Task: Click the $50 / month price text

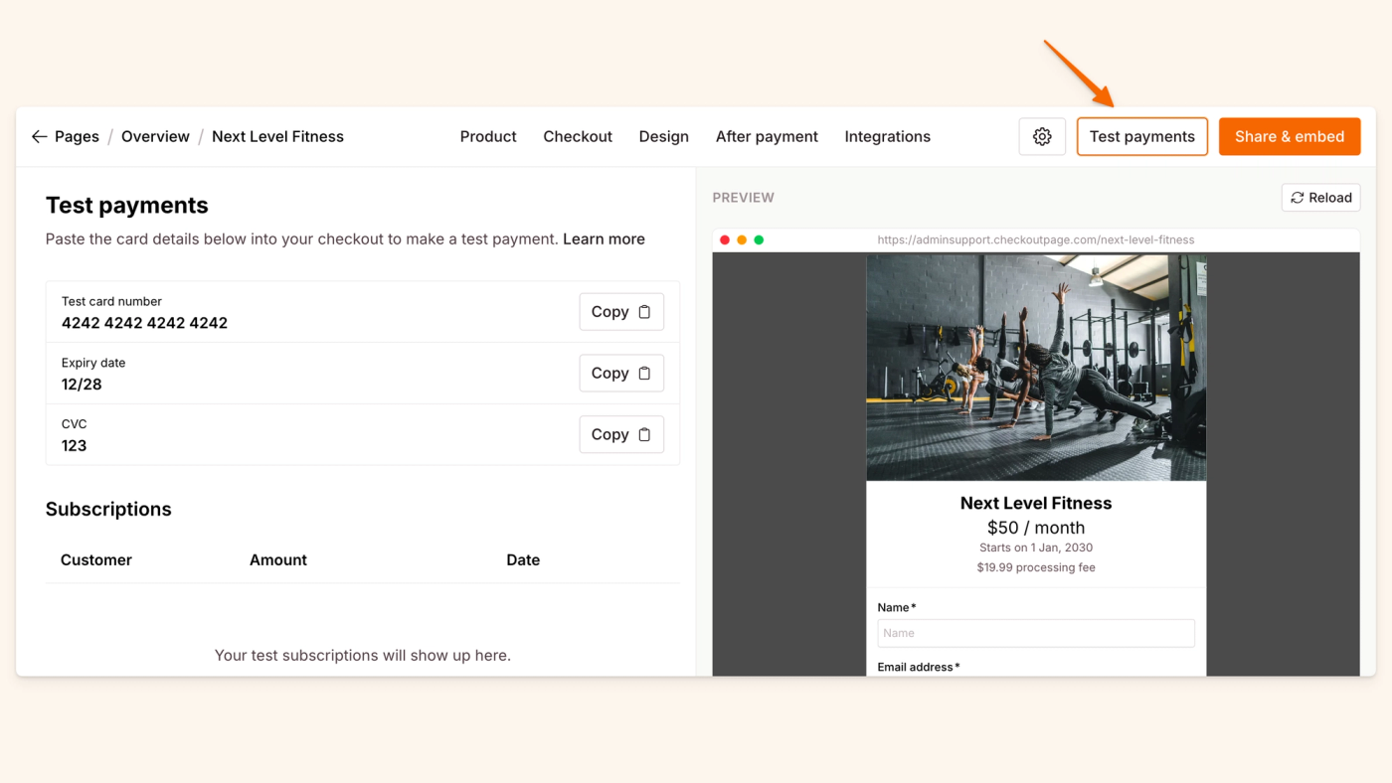Action: click(x=1036, y=528)
